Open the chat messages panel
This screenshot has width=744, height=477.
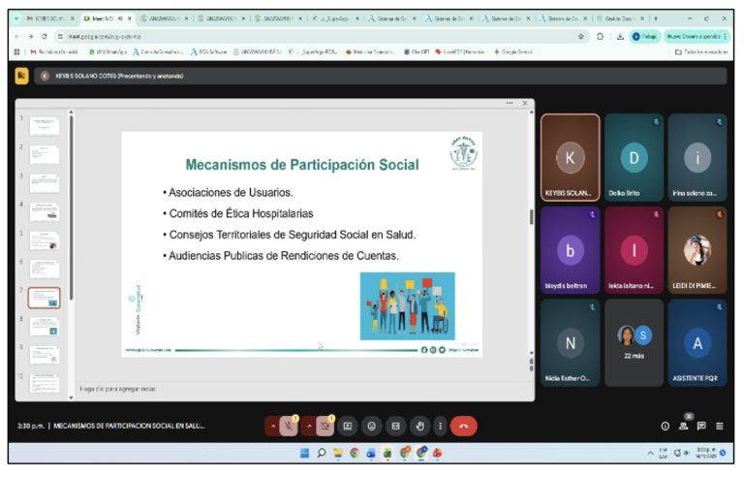click(701, 426)
